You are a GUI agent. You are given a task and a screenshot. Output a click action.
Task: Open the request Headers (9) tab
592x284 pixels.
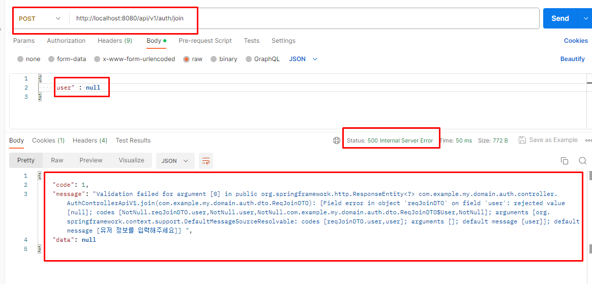click(x=115, y=40)
